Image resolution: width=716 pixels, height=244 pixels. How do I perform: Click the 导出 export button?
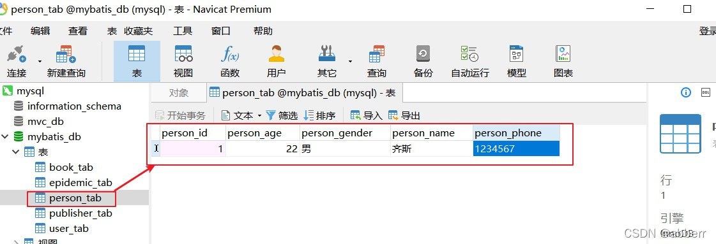click(404, 115)
